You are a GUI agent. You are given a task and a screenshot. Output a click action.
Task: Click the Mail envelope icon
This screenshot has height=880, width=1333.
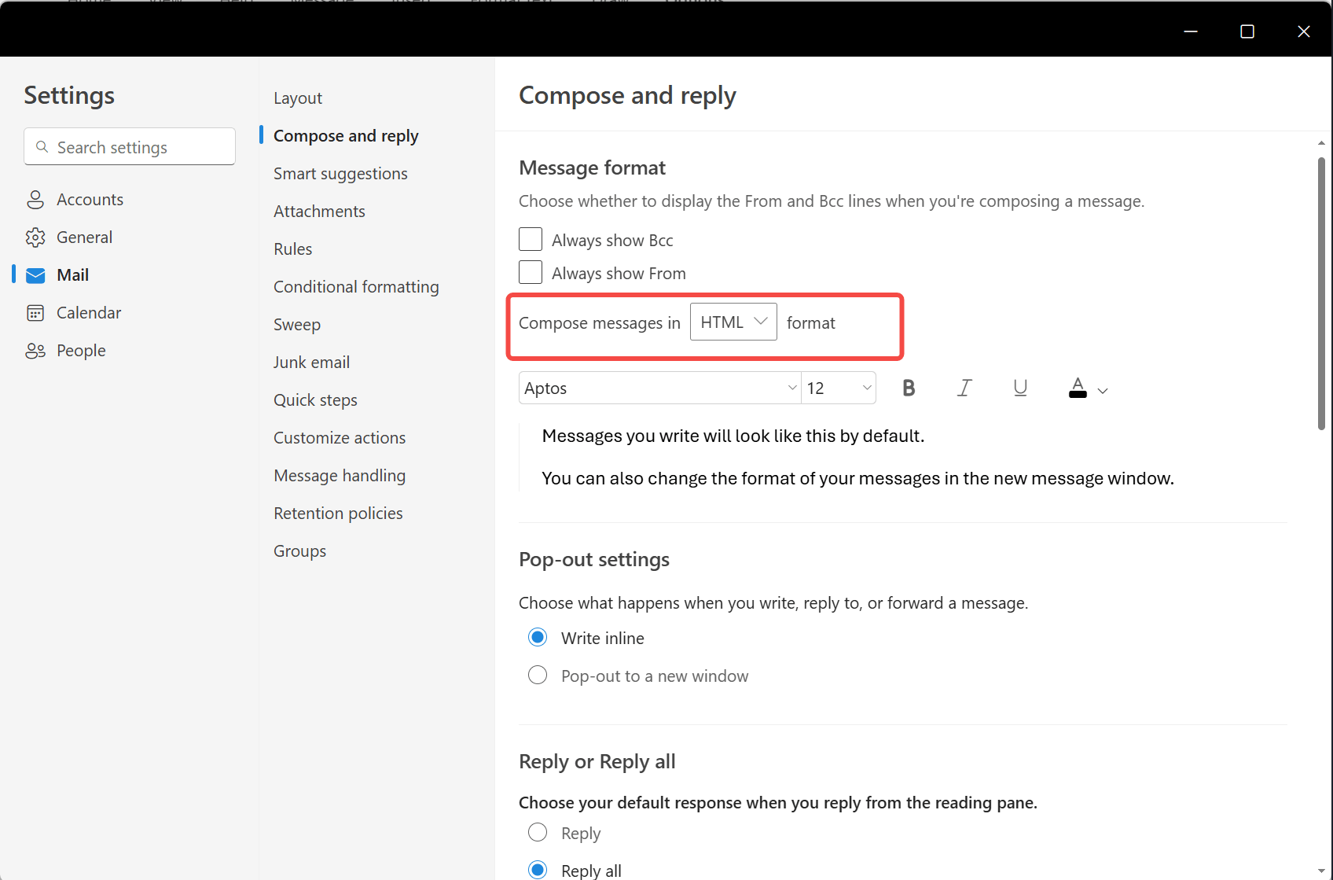coord(35,275)
